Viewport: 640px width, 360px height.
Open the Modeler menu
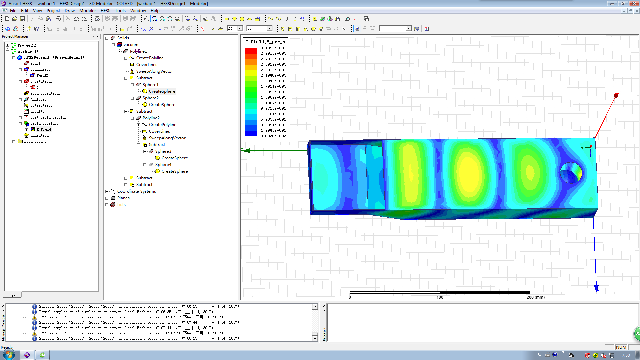click(x=87, y=10)
